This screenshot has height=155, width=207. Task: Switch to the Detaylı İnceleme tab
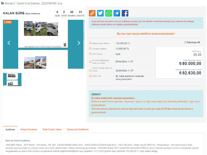[29, 129]
